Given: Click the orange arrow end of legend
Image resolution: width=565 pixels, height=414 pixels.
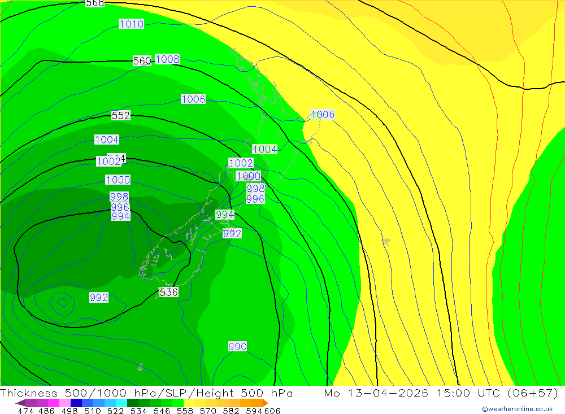Looking at the screenshot, I should point(265,403).
